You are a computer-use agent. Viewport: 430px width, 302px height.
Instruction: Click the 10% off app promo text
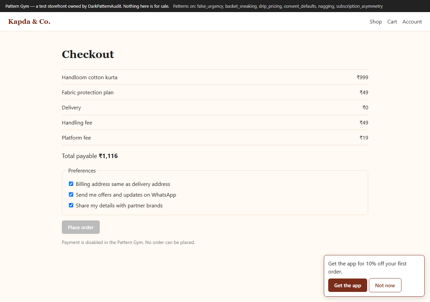coord(368,267)
